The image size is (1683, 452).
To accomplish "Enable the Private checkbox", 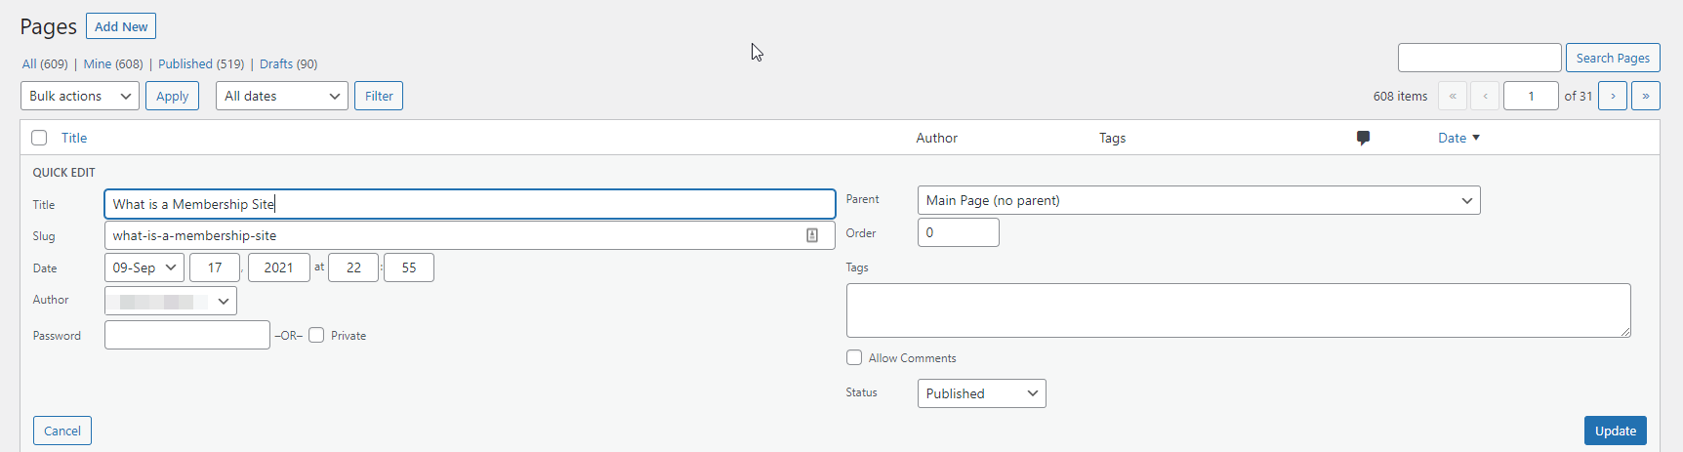I will 316,335.
